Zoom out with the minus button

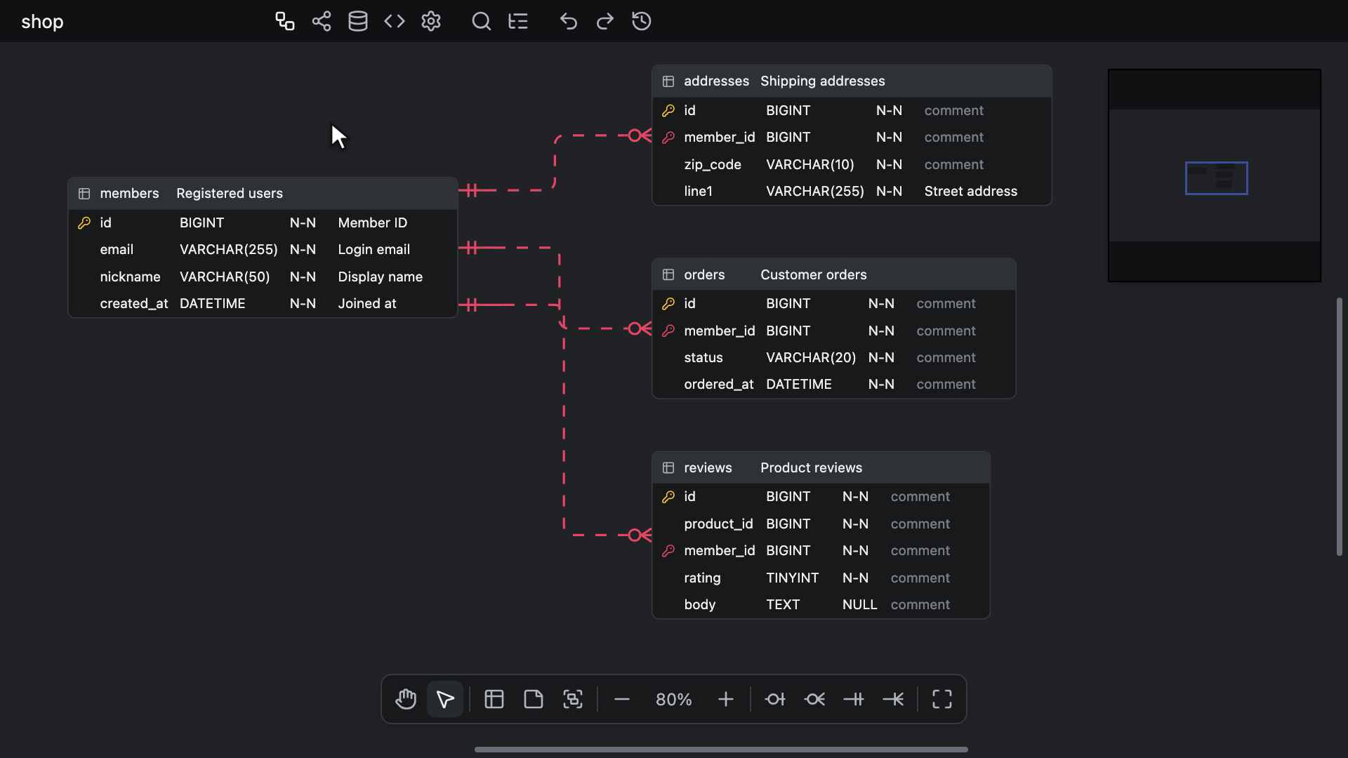(x=622, y=699)
